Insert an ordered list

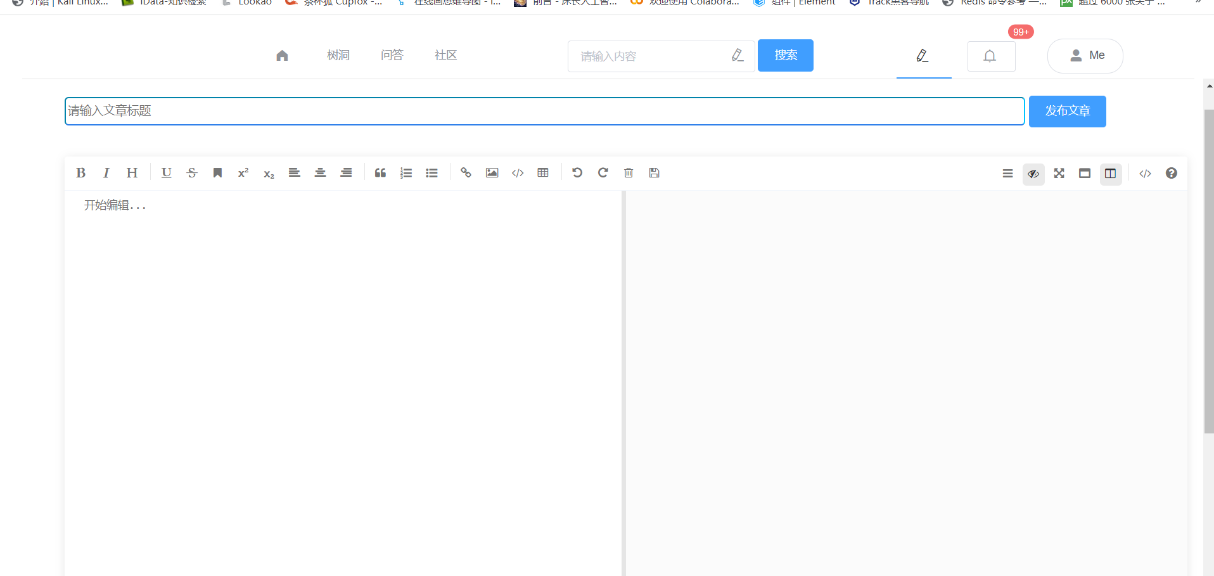coord(406,173)
